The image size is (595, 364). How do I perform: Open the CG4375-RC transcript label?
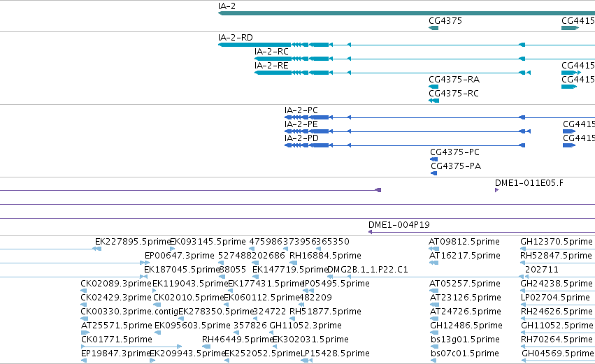pyautogui.click(x=454, y=94)
